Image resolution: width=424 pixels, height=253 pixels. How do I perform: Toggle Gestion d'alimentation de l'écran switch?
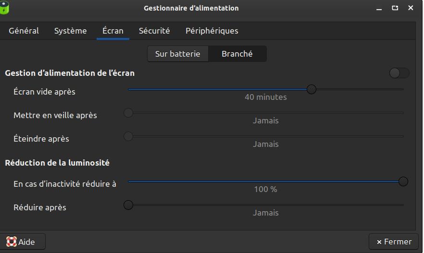point(399,73)
